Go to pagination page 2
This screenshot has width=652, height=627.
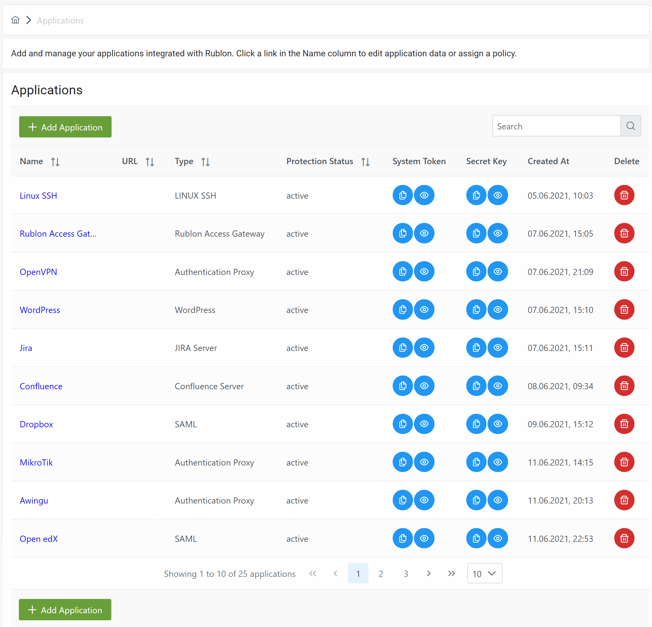pos(381,573)
